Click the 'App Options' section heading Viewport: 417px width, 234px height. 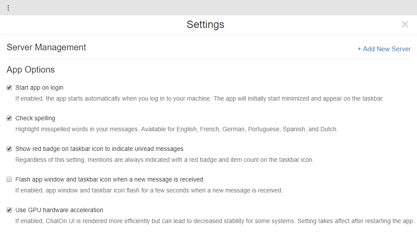pyautogui.click(x=31, y=70)
